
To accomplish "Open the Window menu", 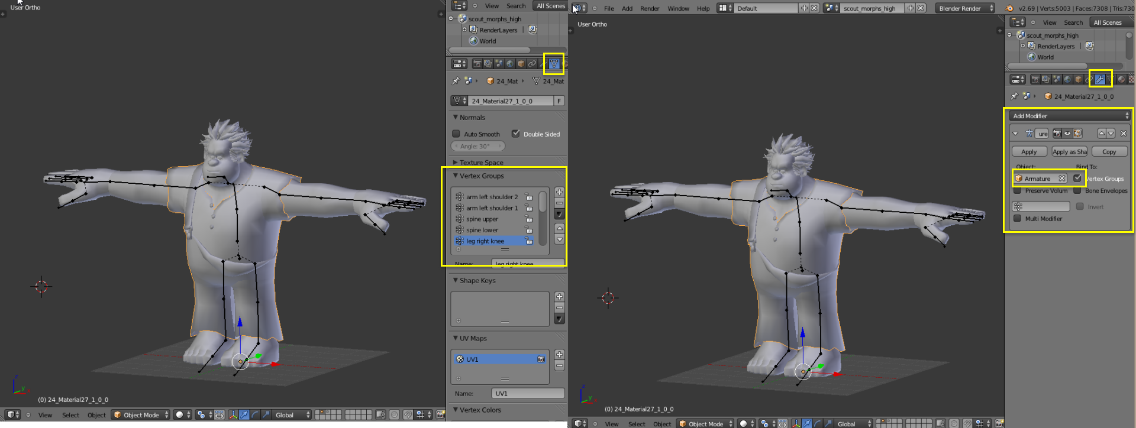I will point(678,9).
